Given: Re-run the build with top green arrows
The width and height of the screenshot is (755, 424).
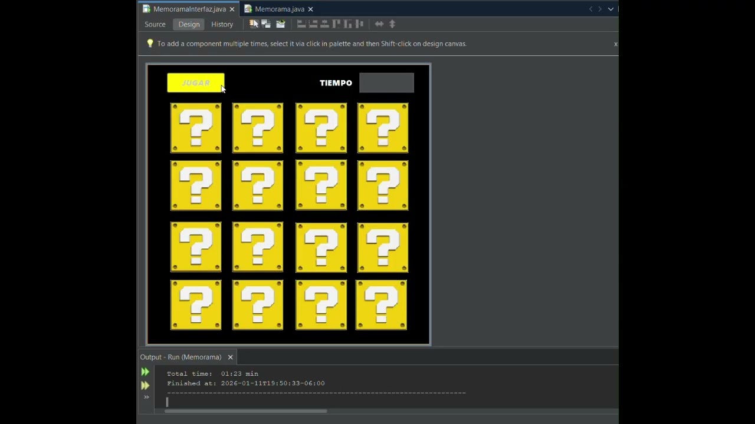Looking at the screenshot, I should point(145,372).
